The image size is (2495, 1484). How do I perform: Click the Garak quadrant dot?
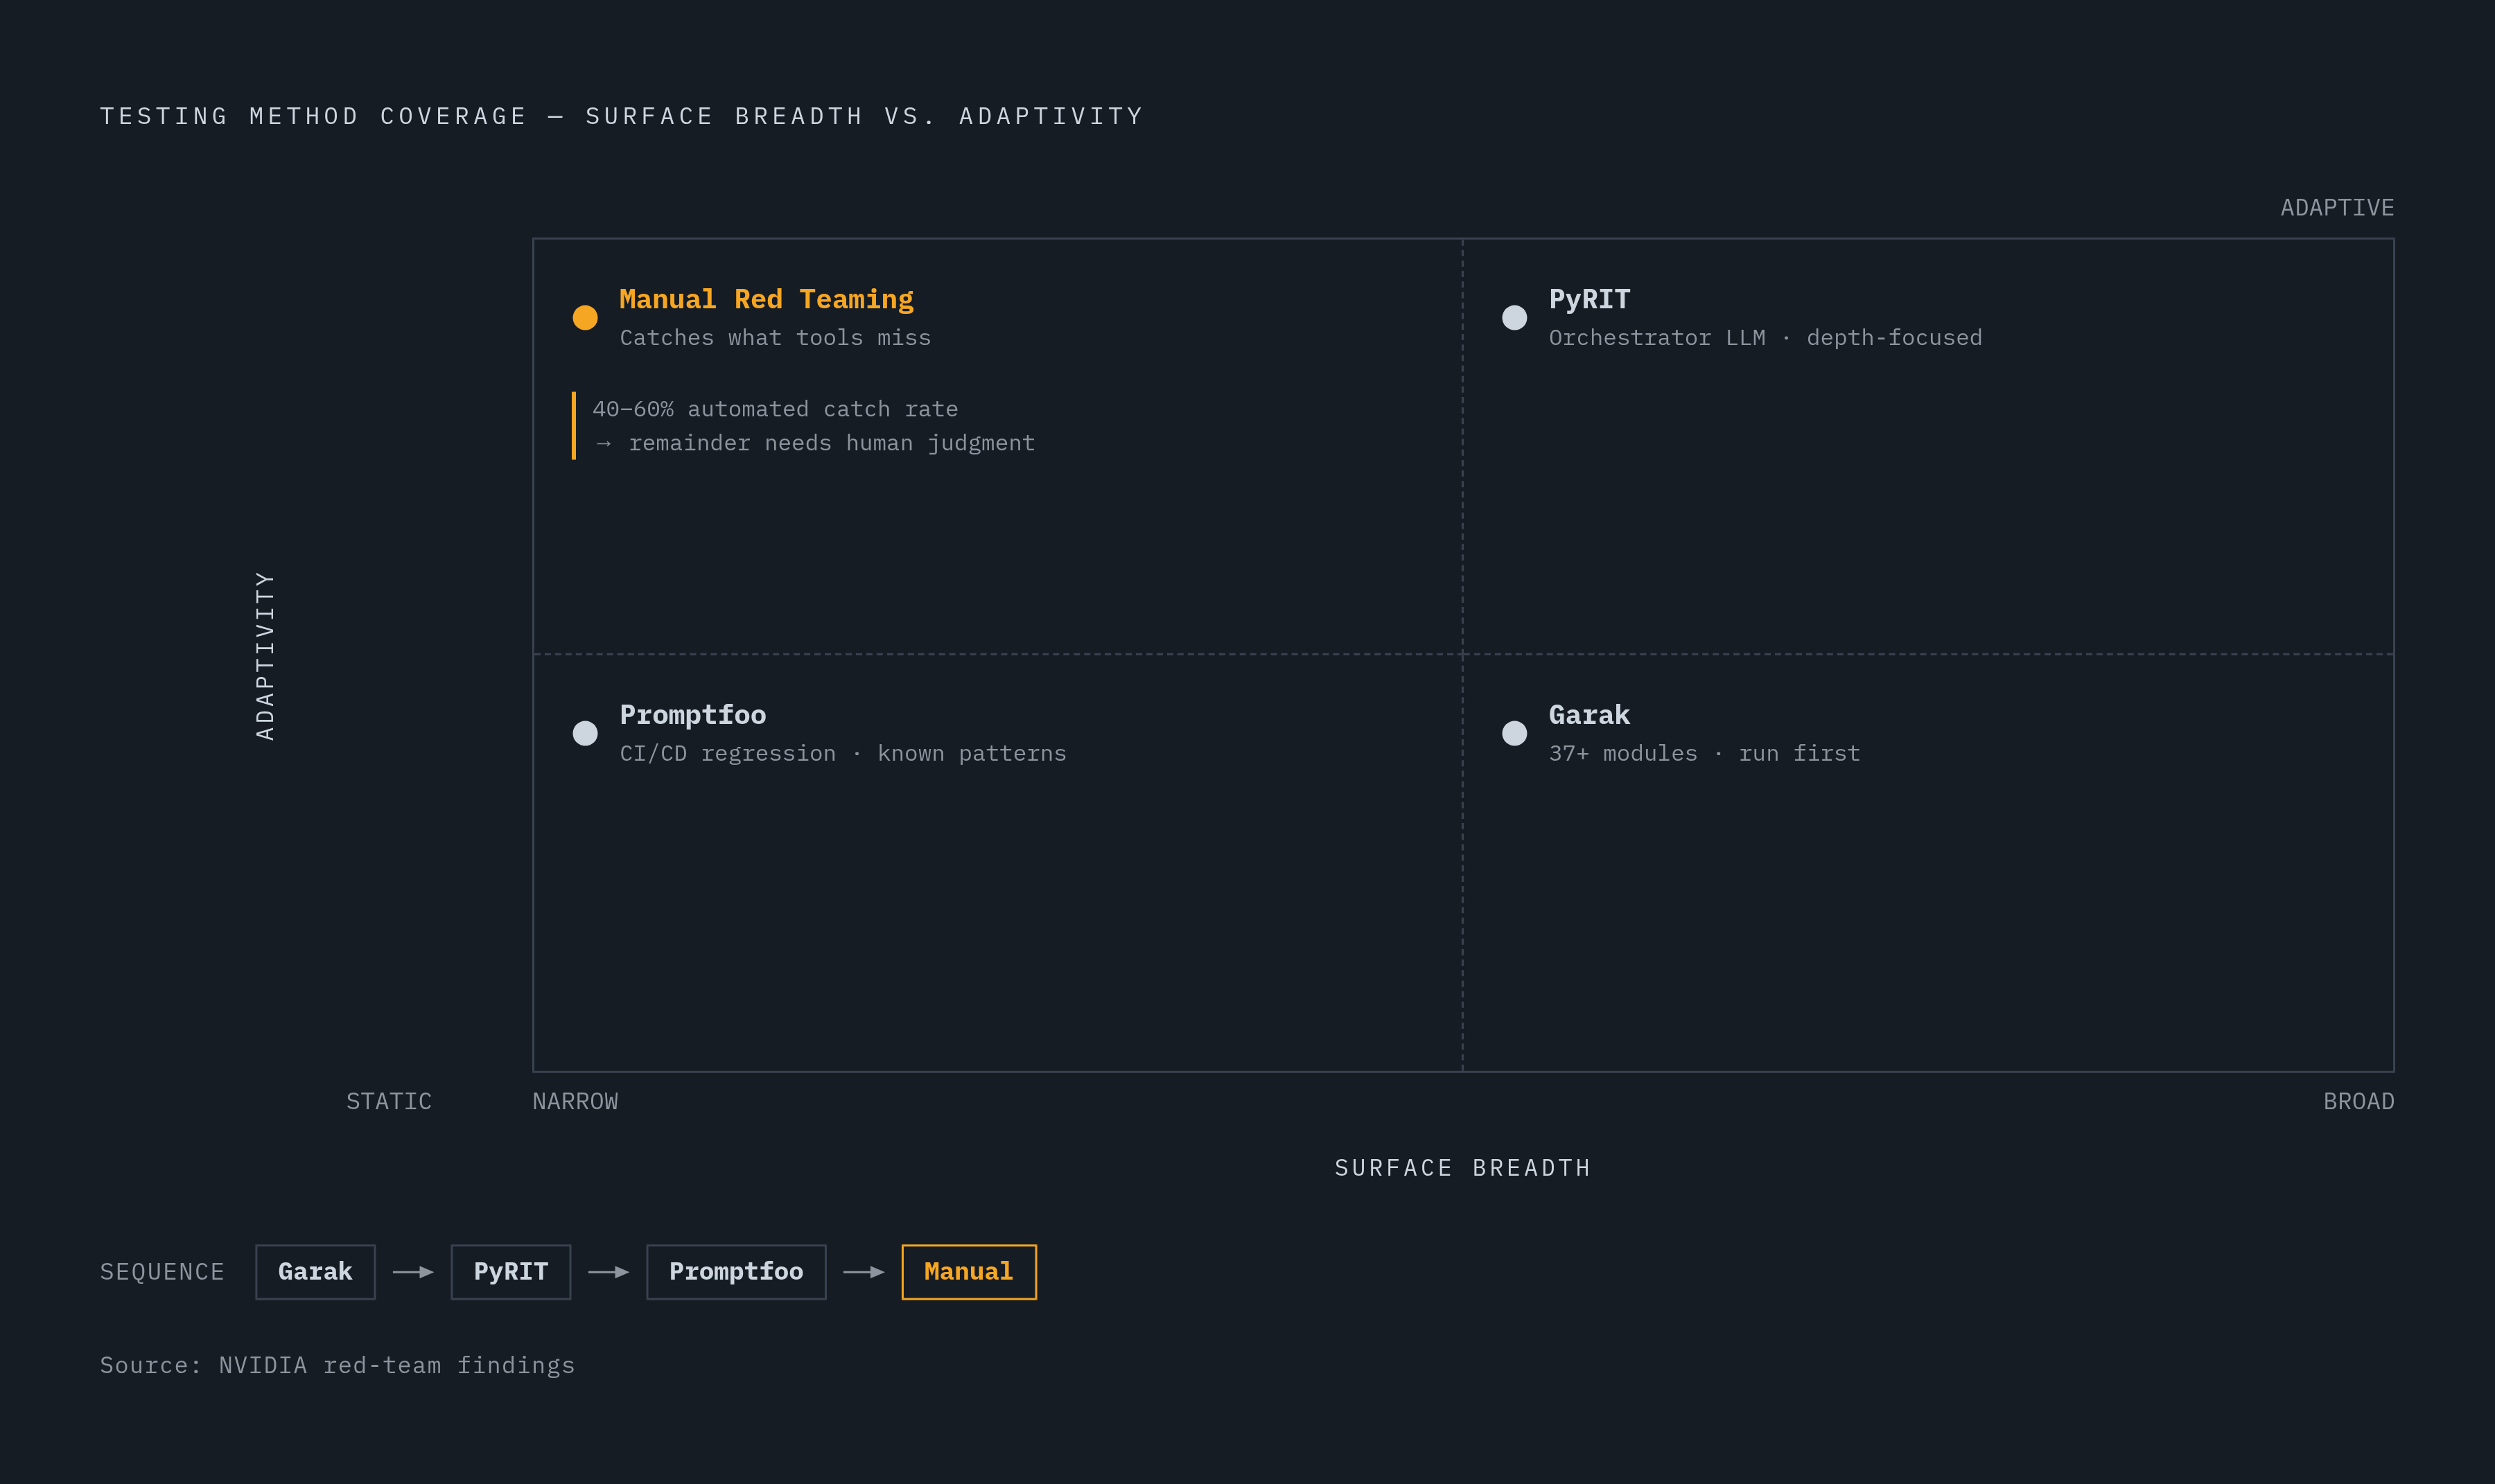tap(1514, 734)
